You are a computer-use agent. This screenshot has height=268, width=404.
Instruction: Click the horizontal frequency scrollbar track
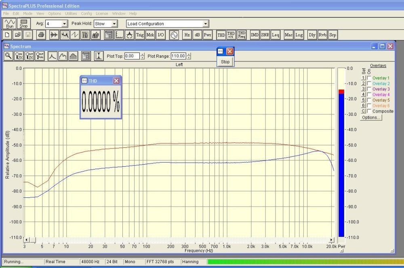[x=178, y=240]
